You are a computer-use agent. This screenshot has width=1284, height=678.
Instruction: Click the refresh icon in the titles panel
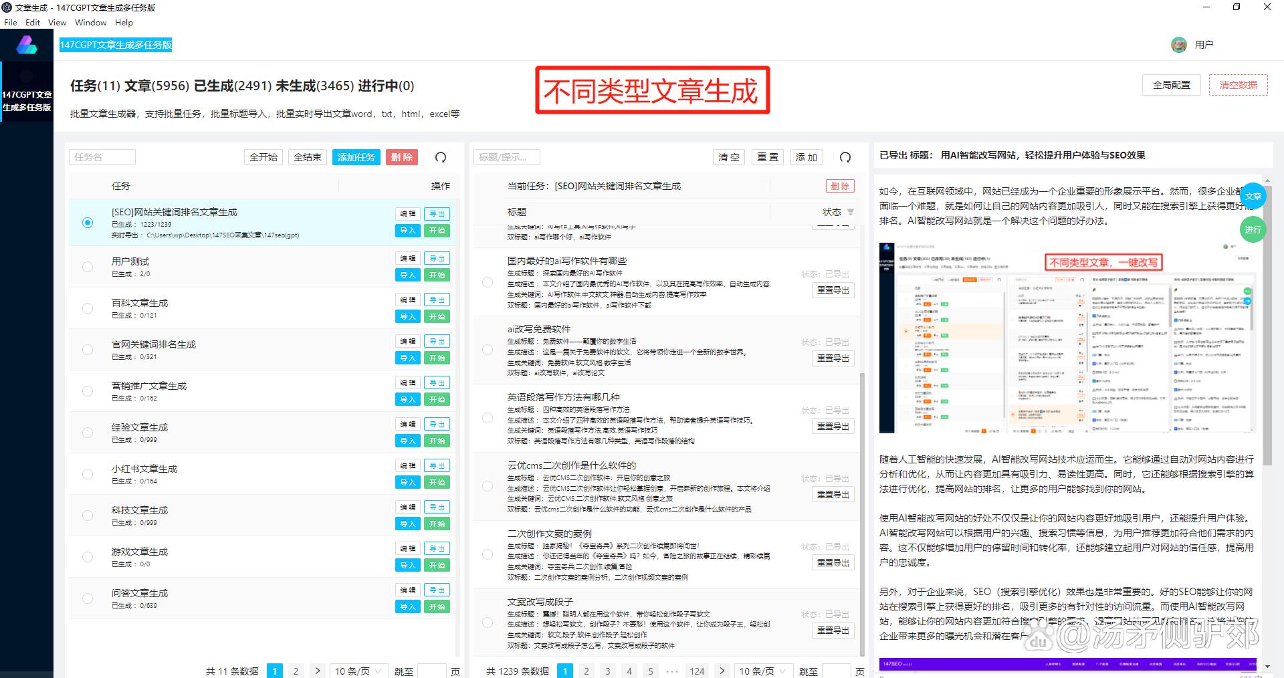coord(845,157)
